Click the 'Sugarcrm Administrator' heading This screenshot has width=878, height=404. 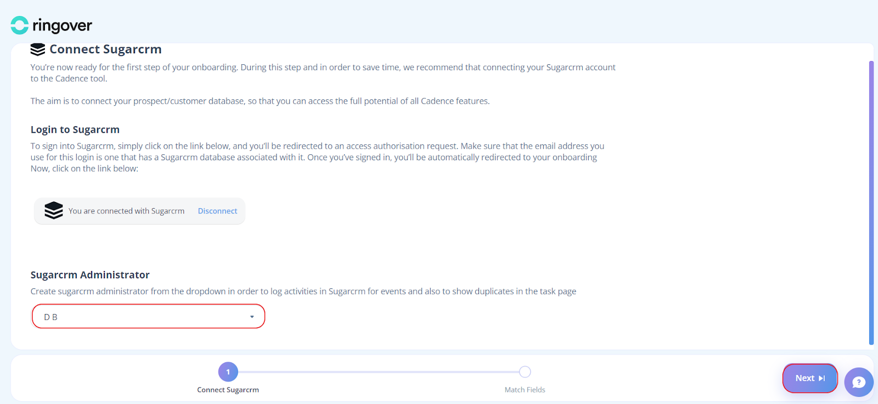coord(90,275)
